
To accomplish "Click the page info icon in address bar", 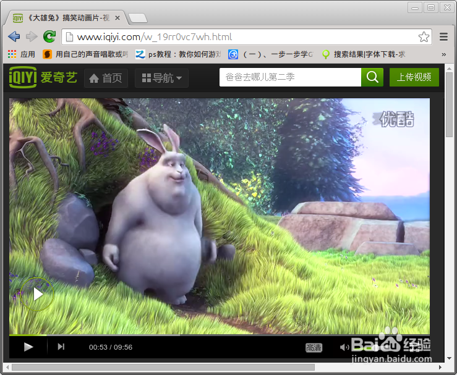I will coord(69,37).
